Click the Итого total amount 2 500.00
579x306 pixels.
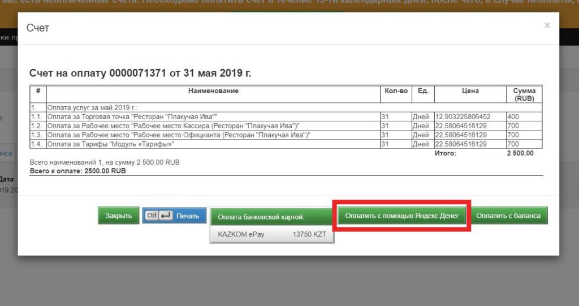520,153
